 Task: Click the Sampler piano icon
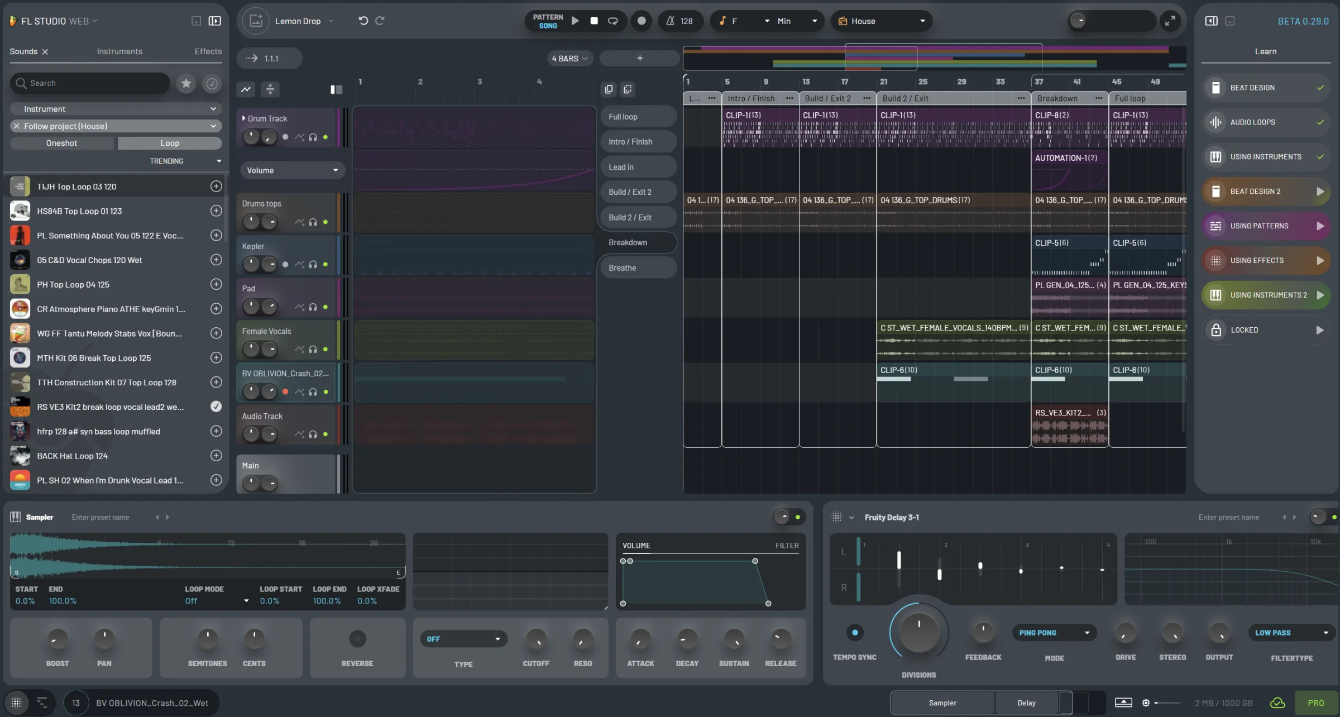(x=15, y=517)
